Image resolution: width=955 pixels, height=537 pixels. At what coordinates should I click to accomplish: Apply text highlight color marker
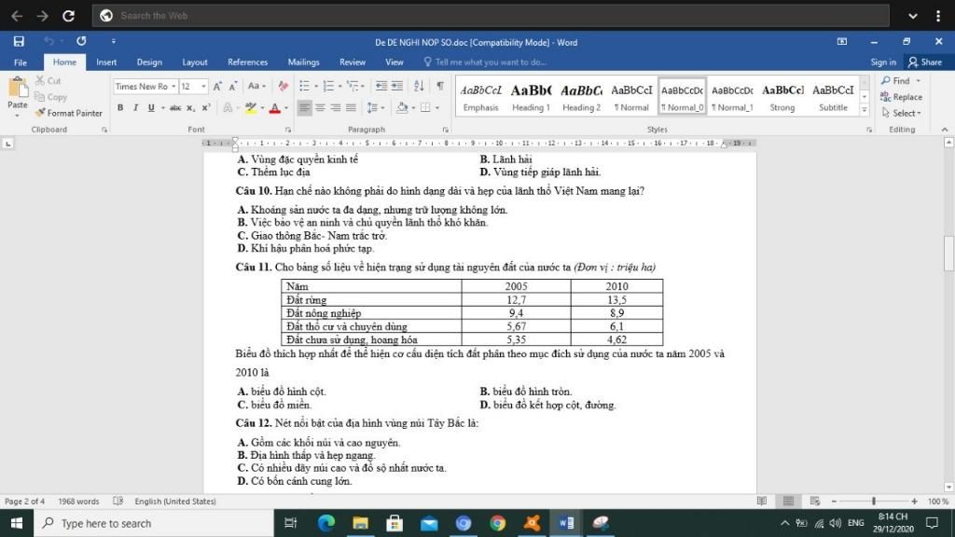(x=250, y=108)
